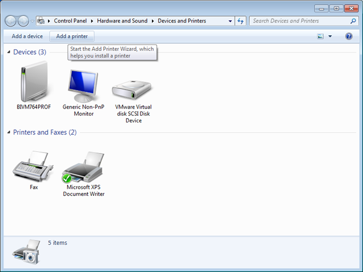Maximize the Devices and Printers window
Viewport: 363px width, 272px height.
pos(336,9)
